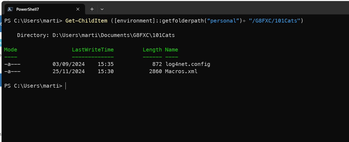
Task: Click the Name column header
Action: coord(171,50)
